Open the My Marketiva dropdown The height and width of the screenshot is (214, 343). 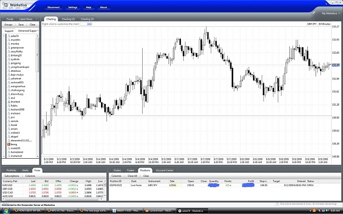coord(331,13)
